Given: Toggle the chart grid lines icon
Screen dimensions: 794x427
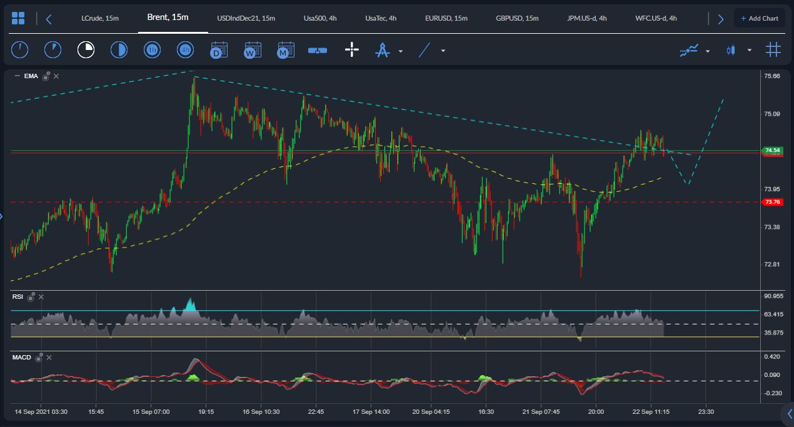Looking at the screenshot, I should (773, 50).
